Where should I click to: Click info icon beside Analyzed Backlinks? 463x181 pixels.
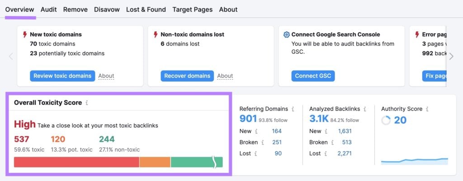click(x=365, y=109)
